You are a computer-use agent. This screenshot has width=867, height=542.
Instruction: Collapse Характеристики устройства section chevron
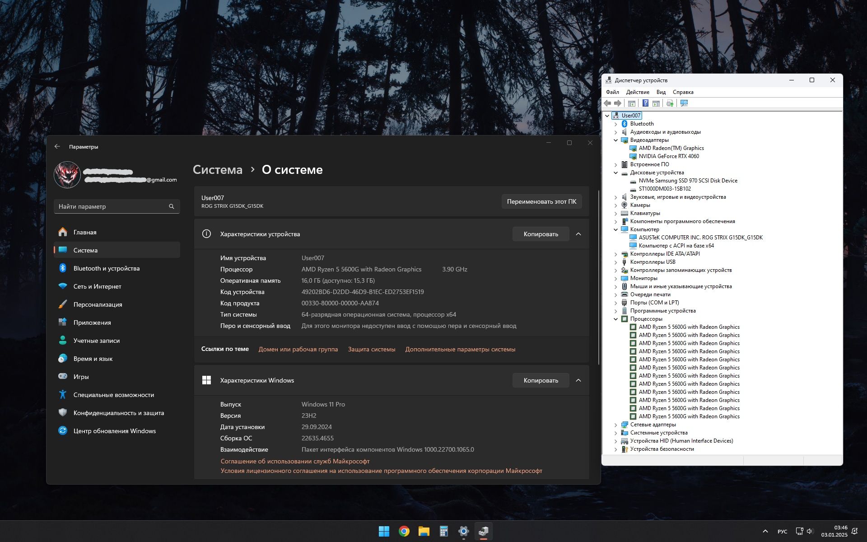(578, 234)
